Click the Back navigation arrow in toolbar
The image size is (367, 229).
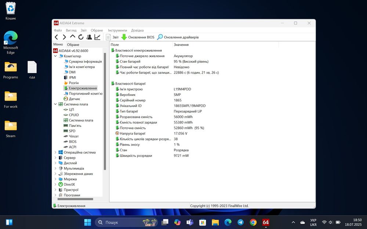click(x=56, y=37)
